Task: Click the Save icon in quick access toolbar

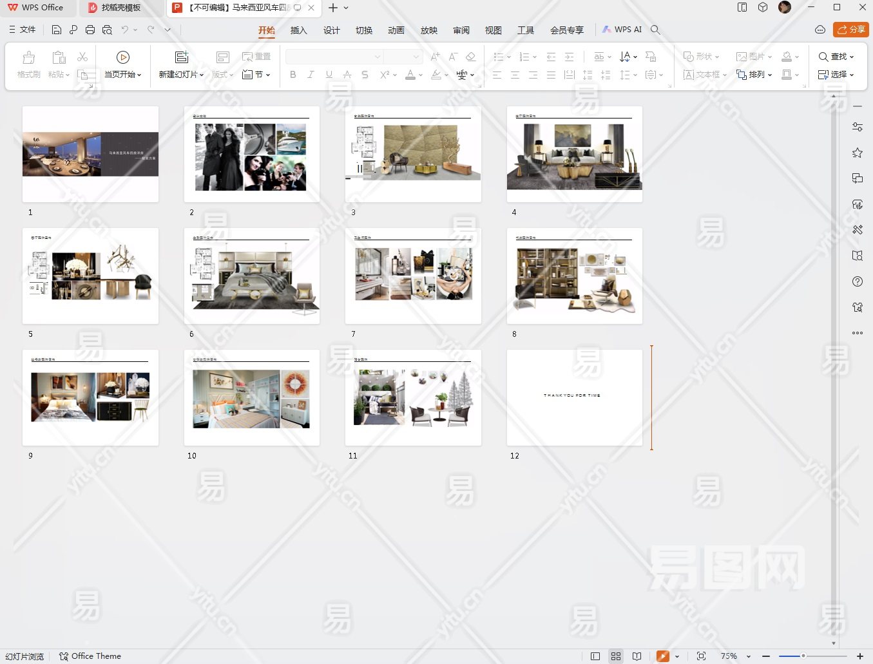Action: click(x=57, y=30)
